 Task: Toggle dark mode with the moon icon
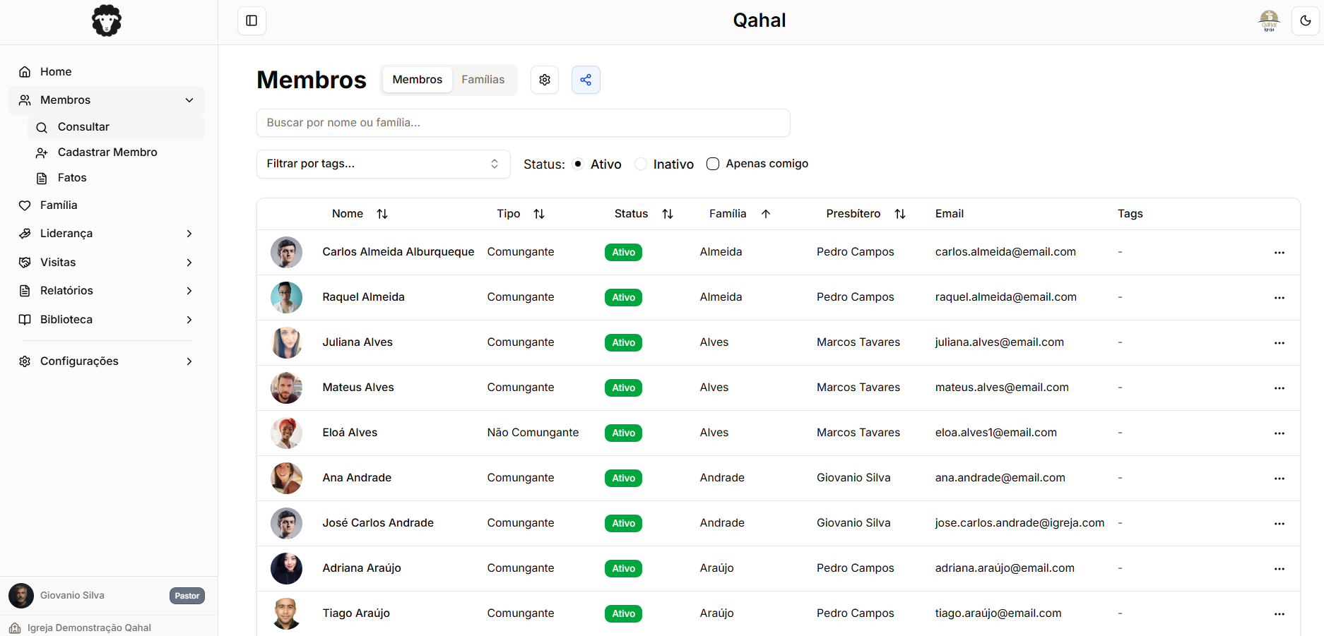(x=1305, y=20)
